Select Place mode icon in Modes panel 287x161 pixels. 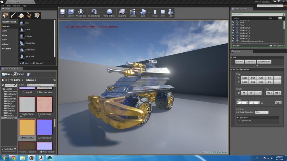5,15
